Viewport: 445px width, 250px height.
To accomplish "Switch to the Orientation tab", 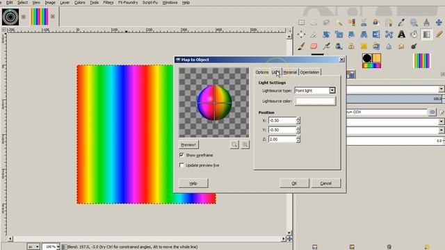I will coord(309,72).
